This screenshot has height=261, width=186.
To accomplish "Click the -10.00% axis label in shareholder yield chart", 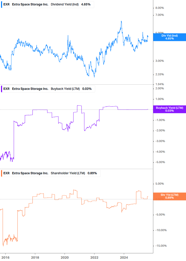I will point(161,230).
